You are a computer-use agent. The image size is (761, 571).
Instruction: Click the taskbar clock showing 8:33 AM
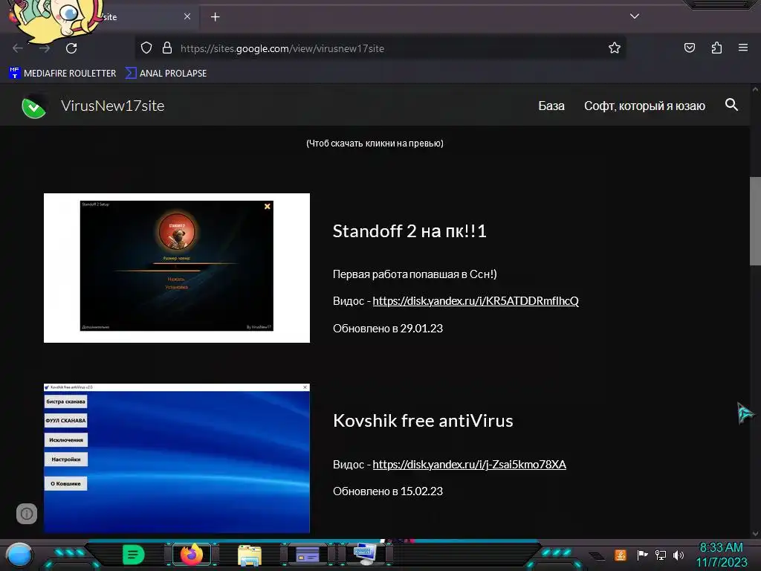pos(721,555)
